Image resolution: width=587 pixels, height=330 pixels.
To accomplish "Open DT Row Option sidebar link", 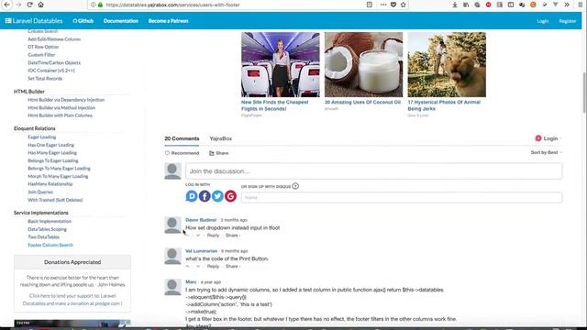I will point(43,47).
